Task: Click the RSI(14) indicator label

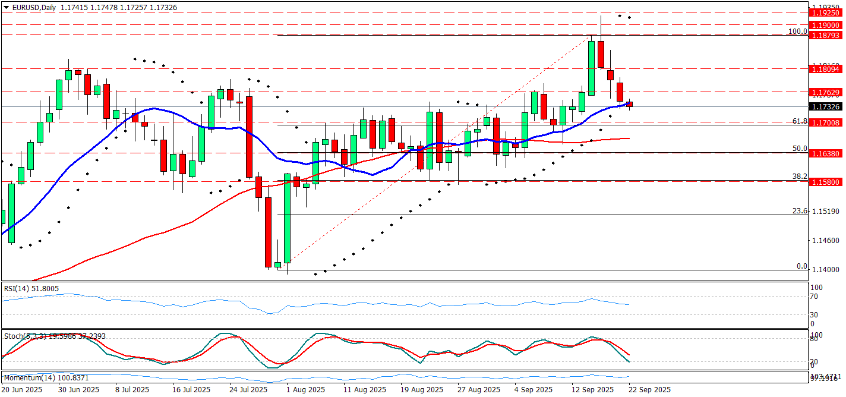Action: (31, 288)
